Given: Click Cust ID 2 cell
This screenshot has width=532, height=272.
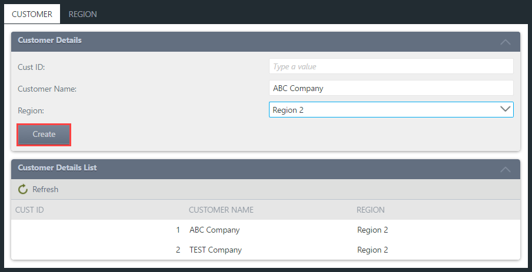Looking at the screenshot, I should tap(178, 250).
